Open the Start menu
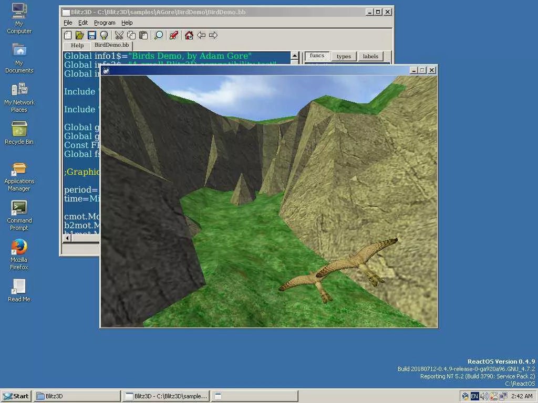Image resolution: width=538 pixels, height=403 pixels. coord(16,396)
